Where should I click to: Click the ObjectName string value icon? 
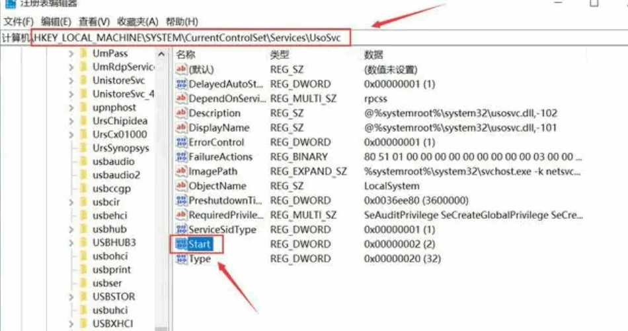click(x=181, y=186)
